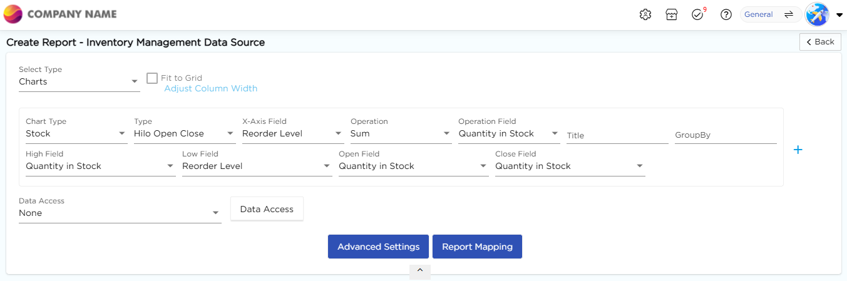Enable the Fit to Grid checkbox
847x281 pixels.
152,78
